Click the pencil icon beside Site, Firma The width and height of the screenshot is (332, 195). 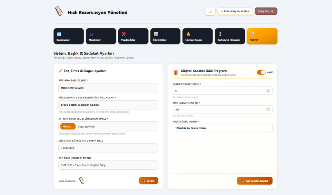coord(60,71)
